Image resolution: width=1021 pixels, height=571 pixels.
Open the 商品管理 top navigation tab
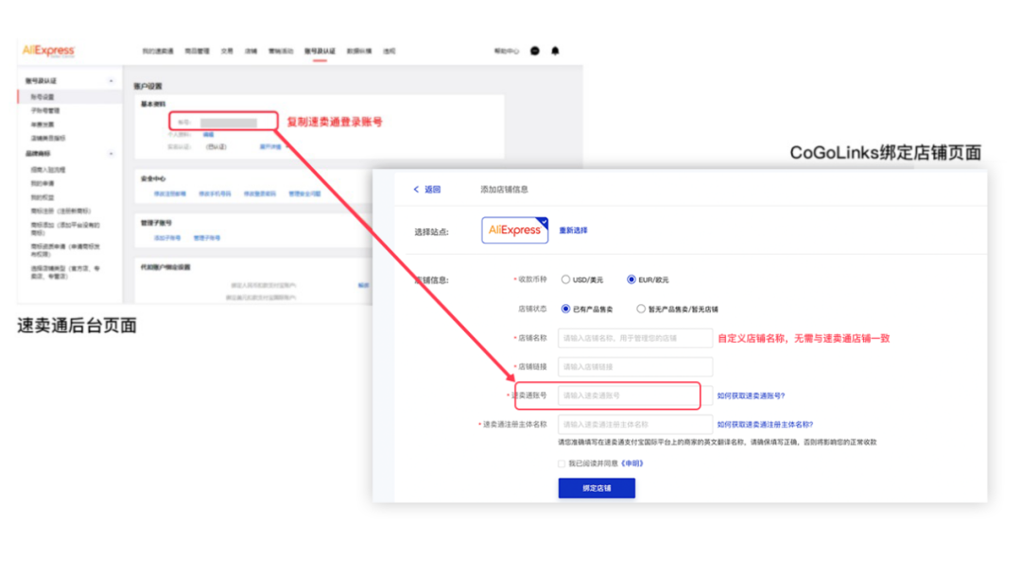tap(197, 51)
